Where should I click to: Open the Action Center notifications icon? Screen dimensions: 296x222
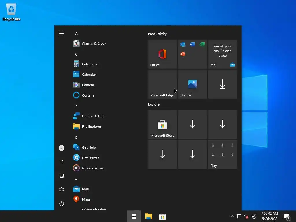tap(287, 217)
